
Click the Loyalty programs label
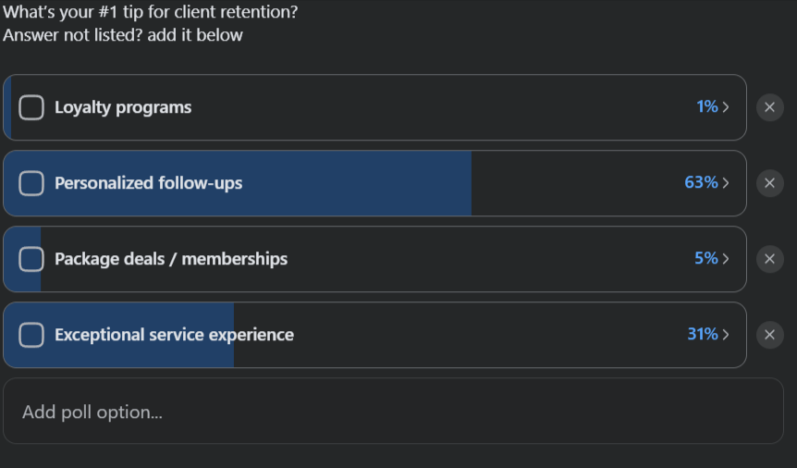123,107
